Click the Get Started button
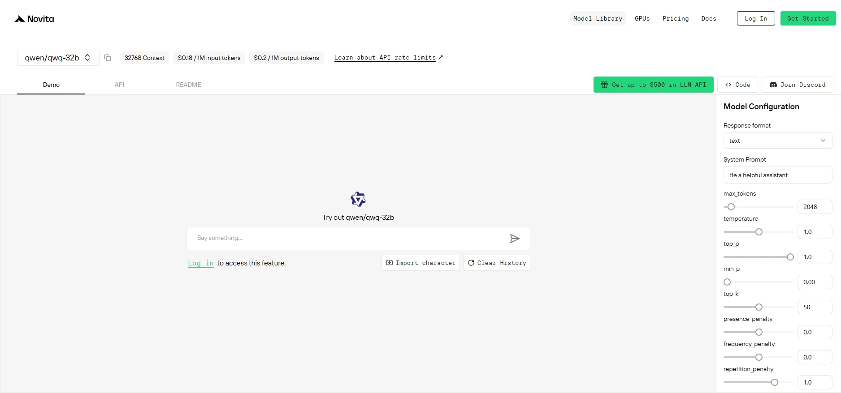 point(808,18)
